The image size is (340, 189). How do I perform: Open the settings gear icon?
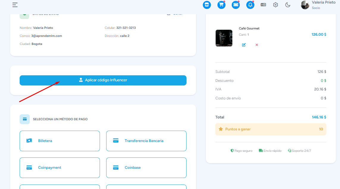click(275, 5)
